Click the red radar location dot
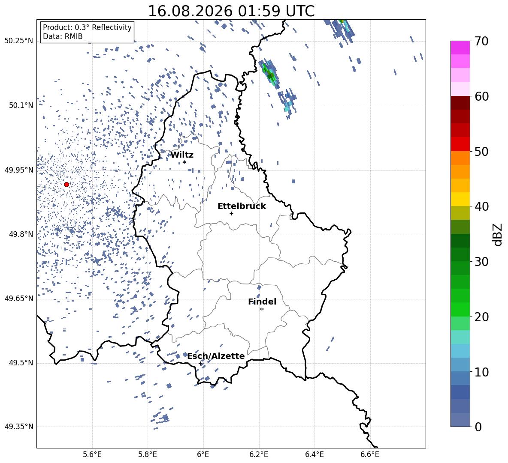The image size is (508, 463). [67, 184]
